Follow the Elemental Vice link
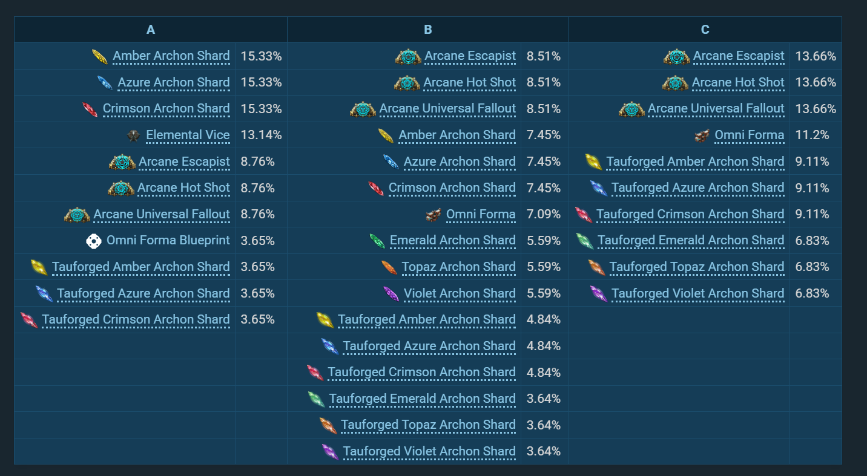The height and width of the screenshot is (476, 867). coord(188,135)
